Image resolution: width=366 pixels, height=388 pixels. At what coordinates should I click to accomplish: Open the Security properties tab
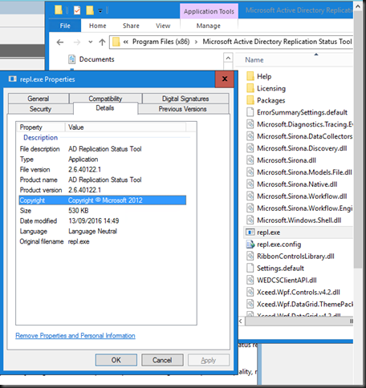[40, 109]
